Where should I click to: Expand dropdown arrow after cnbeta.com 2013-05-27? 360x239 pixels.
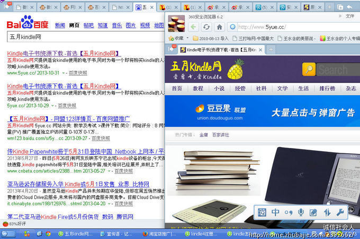click(109, 171)
